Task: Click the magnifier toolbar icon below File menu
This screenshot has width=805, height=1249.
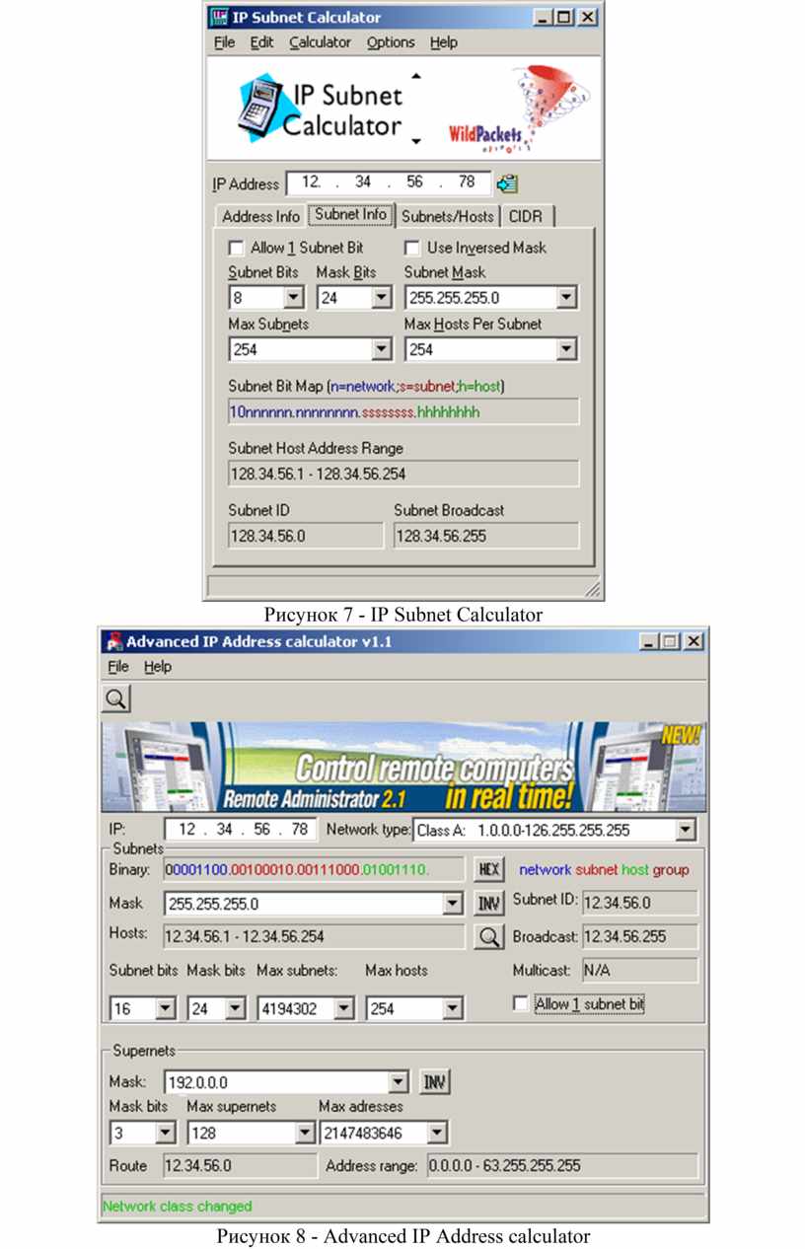Action: click(x=115, y=698)
